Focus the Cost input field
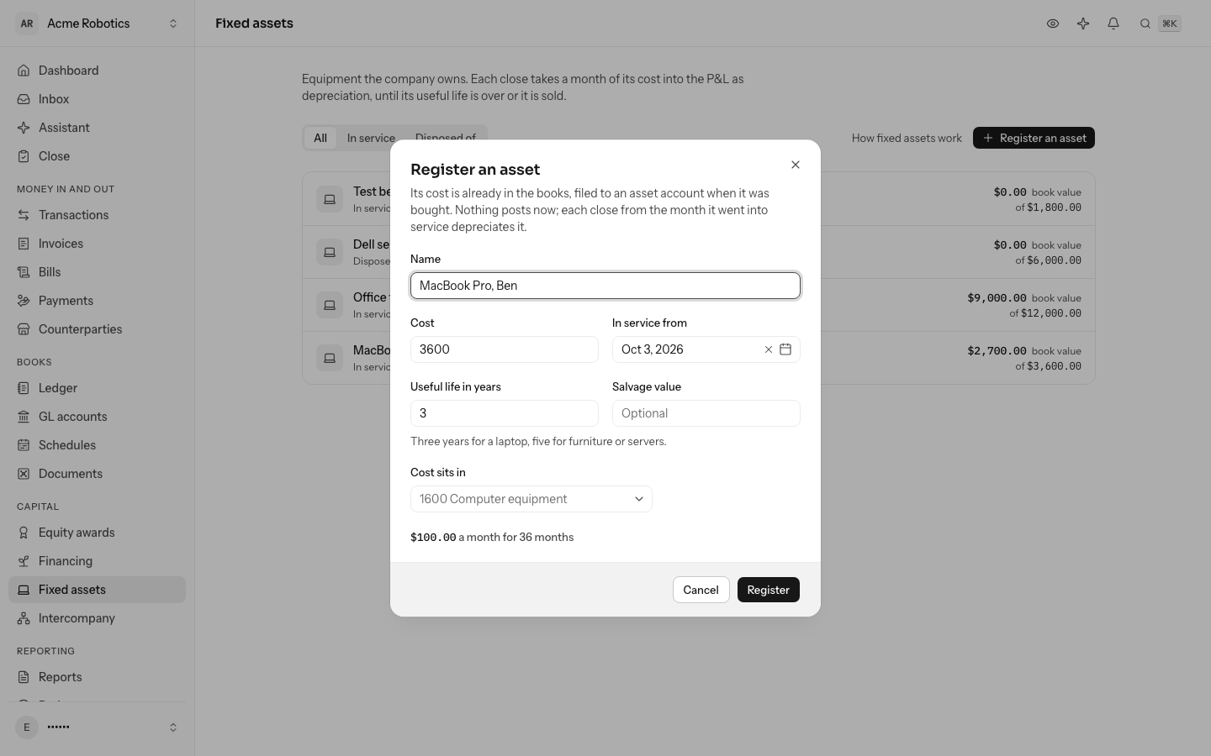This screenshot has height=756, width=1211. [505, 349]
